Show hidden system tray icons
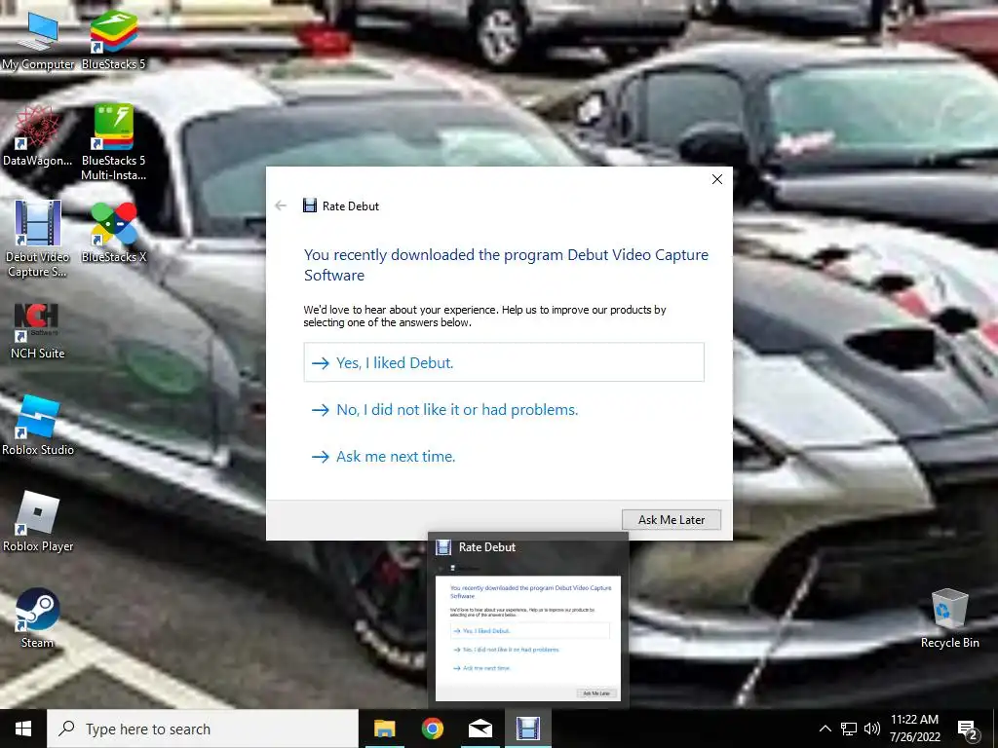The image size is (998, 748). coord(825,729)
